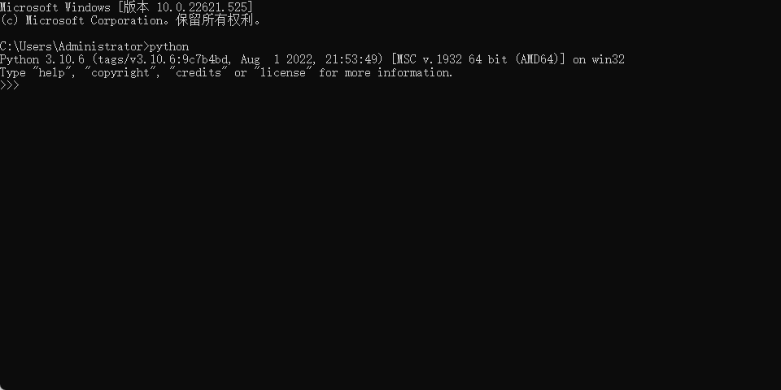Click the 21:53:49 build time
This screenshot has height=390, width=781.
351,59
